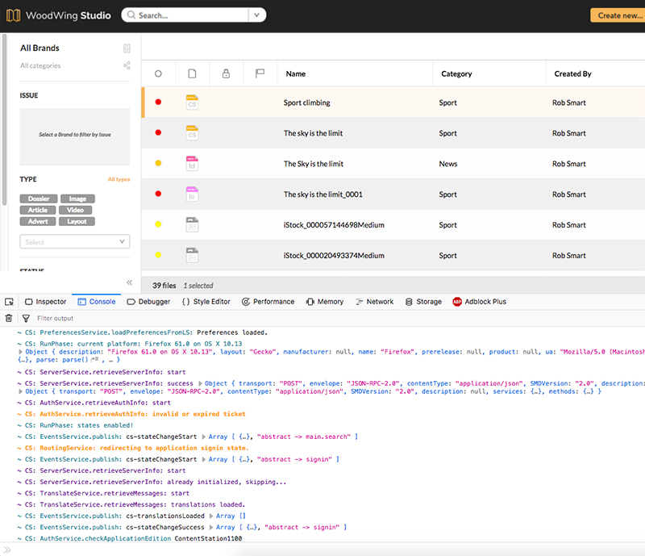Screen dimensions: 645x556
Task: Toggle the Dossier type filter
Action: pos(38,199)
